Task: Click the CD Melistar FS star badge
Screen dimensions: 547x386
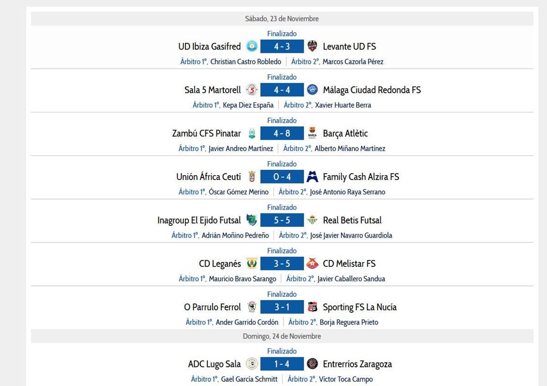Action: [x=312, y=264]
